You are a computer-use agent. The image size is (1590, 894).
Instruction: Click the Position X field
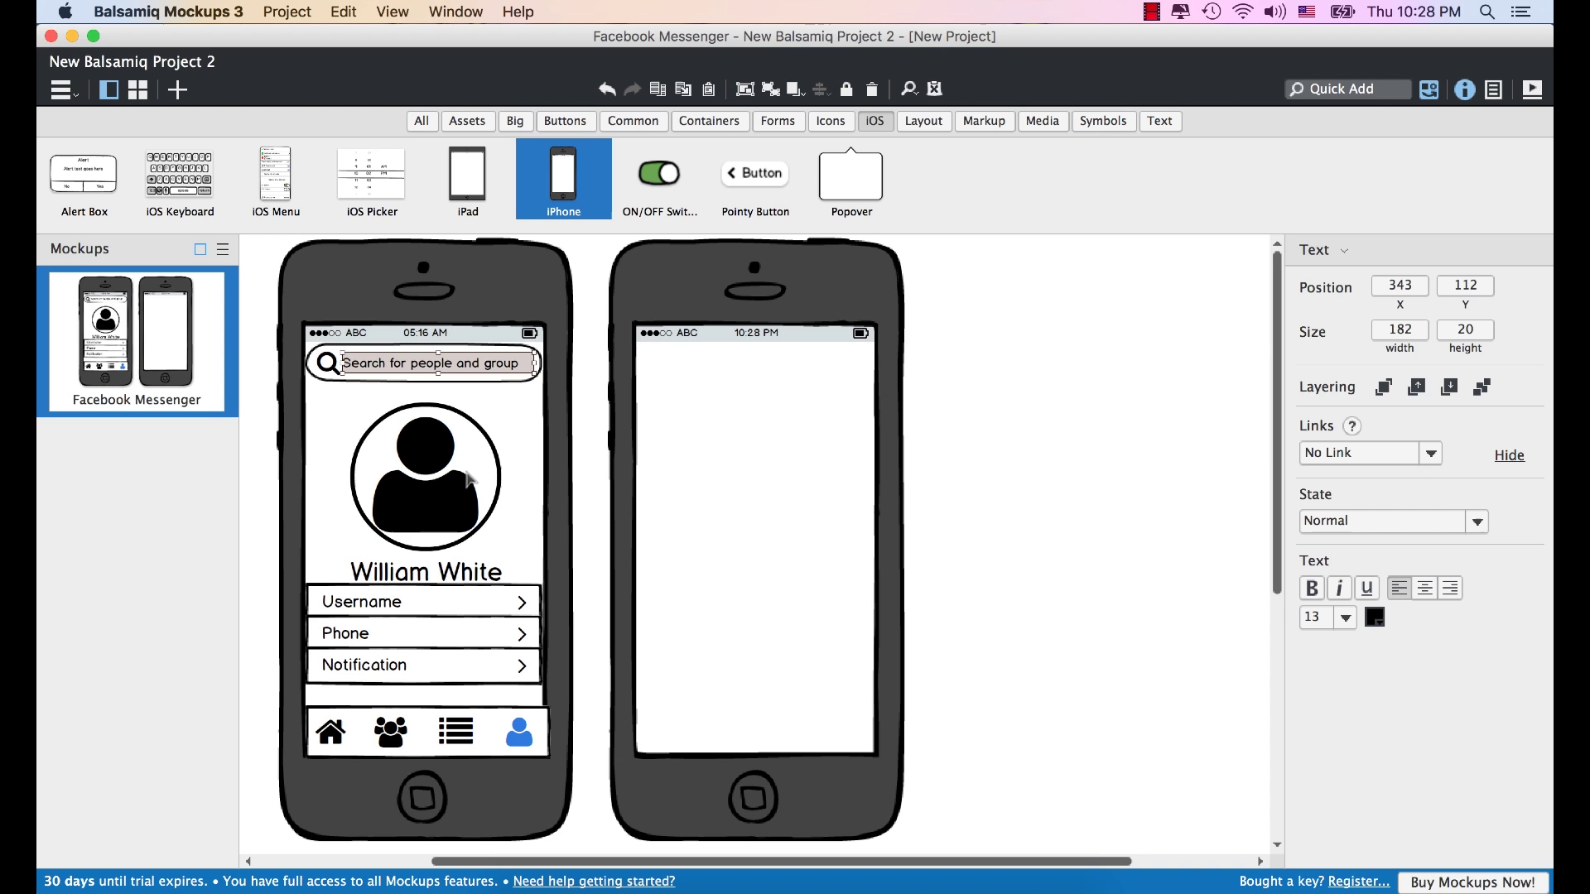[1400, 286]
